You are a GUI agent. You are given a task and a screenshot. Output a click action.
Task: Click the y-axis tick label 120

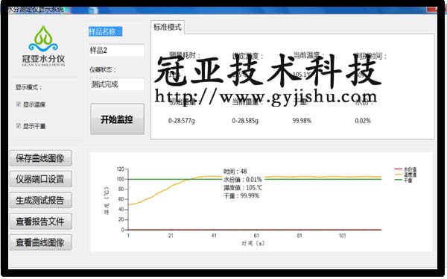[x=120, y=169]
